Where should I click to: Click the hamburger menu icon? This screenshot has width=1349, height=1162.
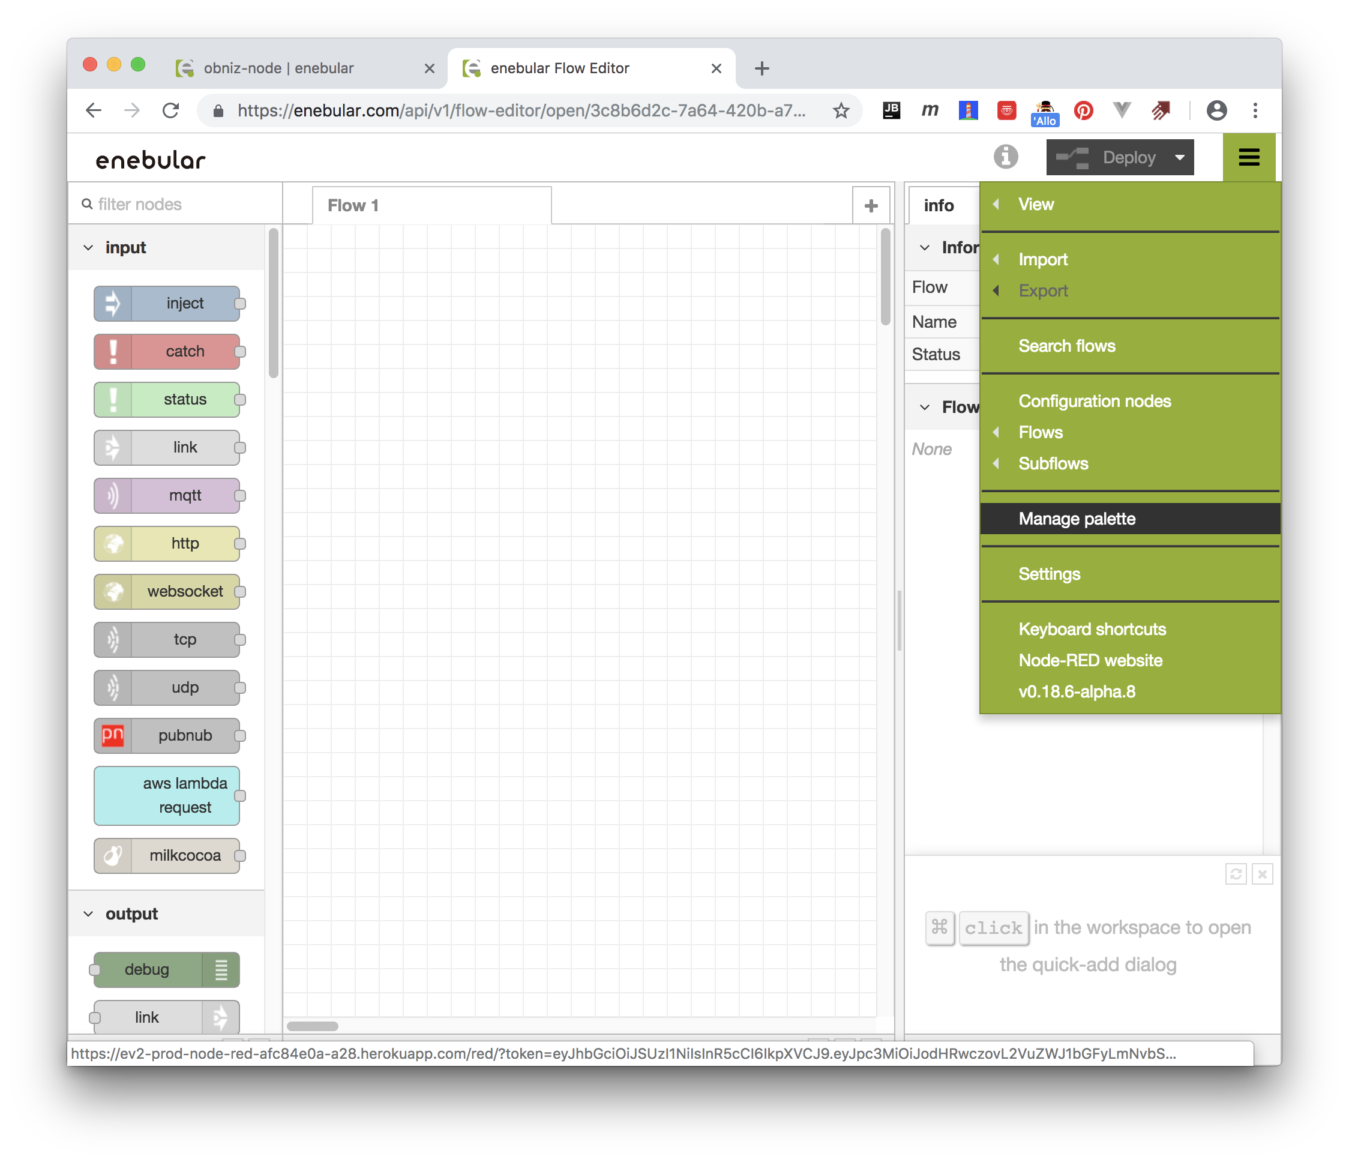(x=1249, y=157)
